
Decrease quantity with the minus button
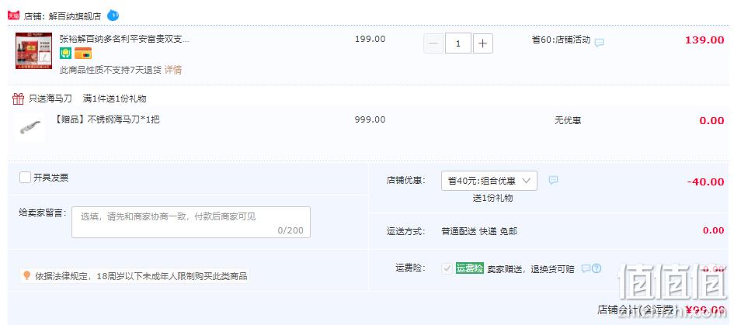pyautogui.click(x=433, y=43)
